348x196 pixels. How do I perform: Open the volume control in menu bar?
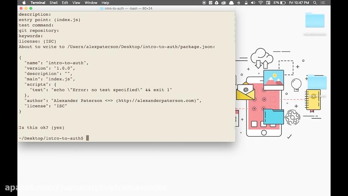click(x=253, y=3)
